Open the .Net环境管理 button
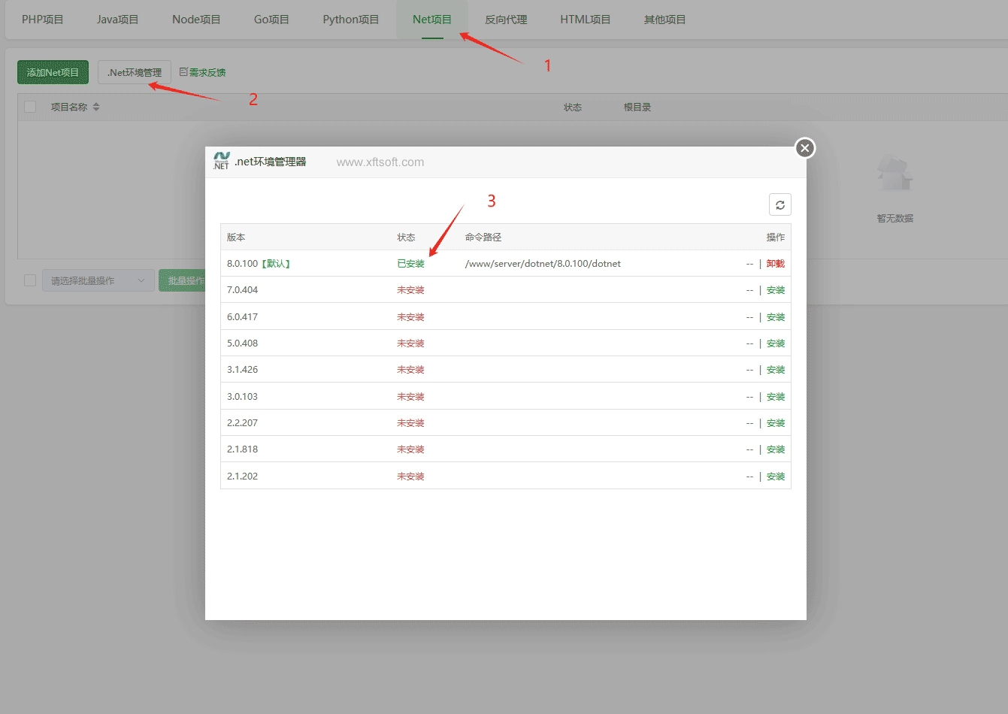1008x714 pixels. coord(135,72)
